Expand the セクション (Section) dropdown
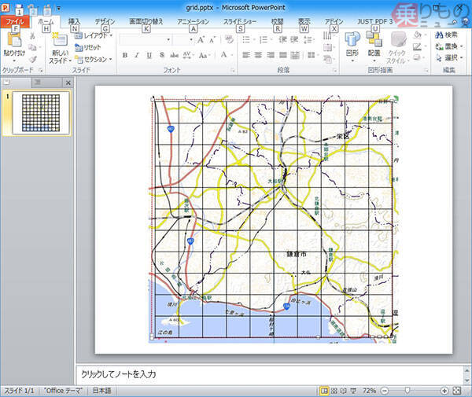This screenshot has width=472, height=397. pyautogui.click(x=95, y=59)
